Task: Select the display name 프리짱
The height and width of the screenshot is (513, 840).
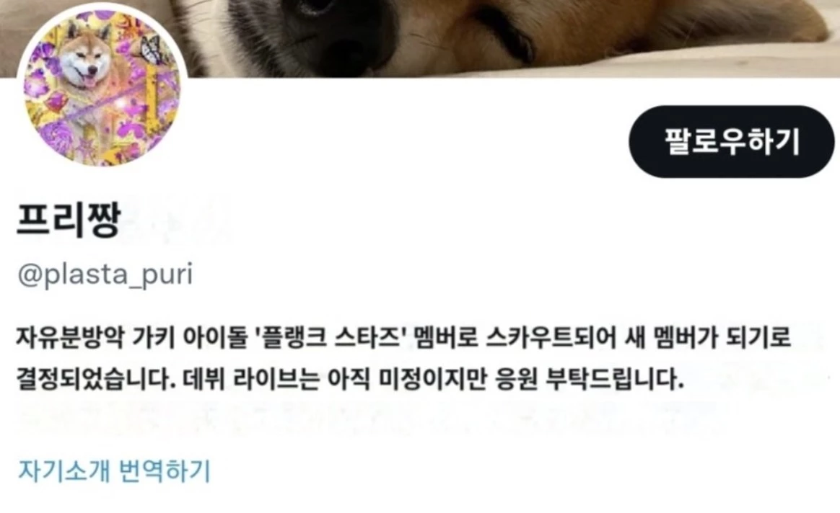Action: tap(69, 219)
